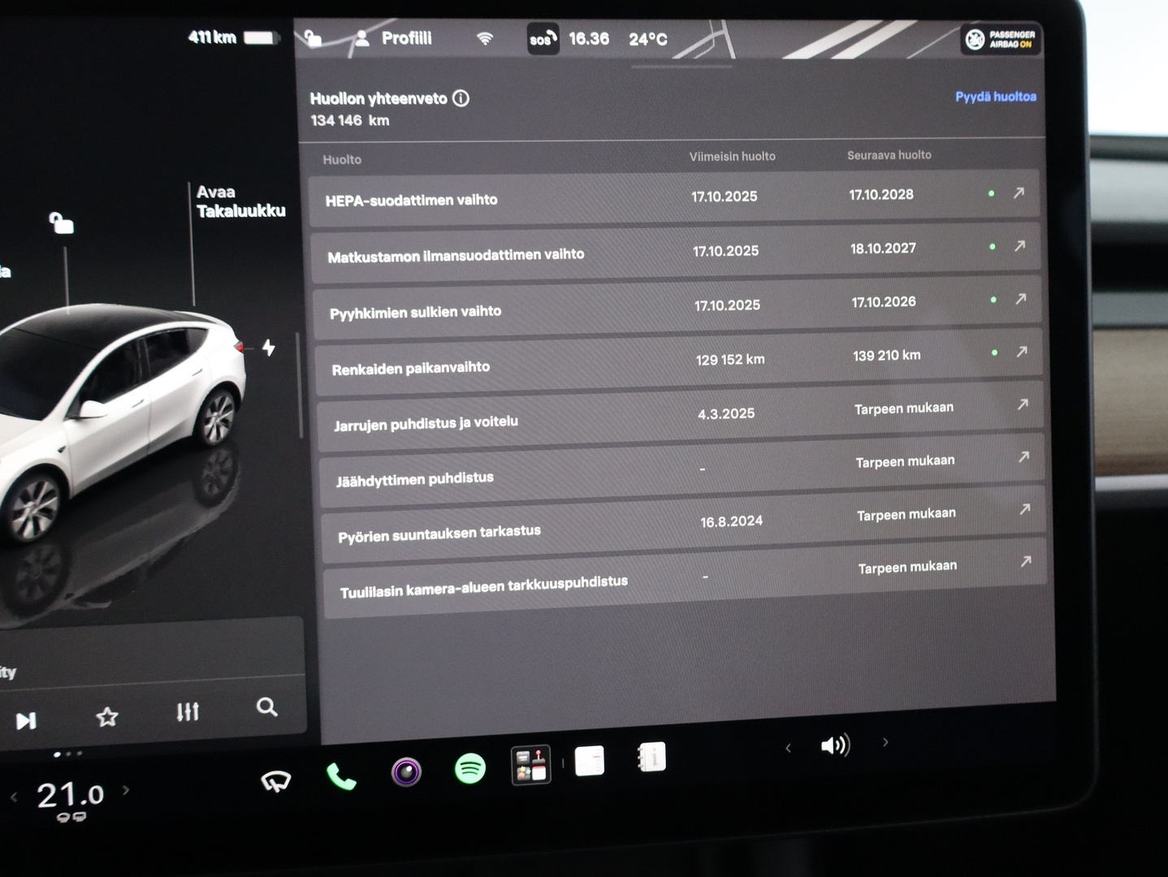Open HEPA-suodattimen vaihto row arrow
The image size is (1168, 877).
click(x=1019, y=192)
